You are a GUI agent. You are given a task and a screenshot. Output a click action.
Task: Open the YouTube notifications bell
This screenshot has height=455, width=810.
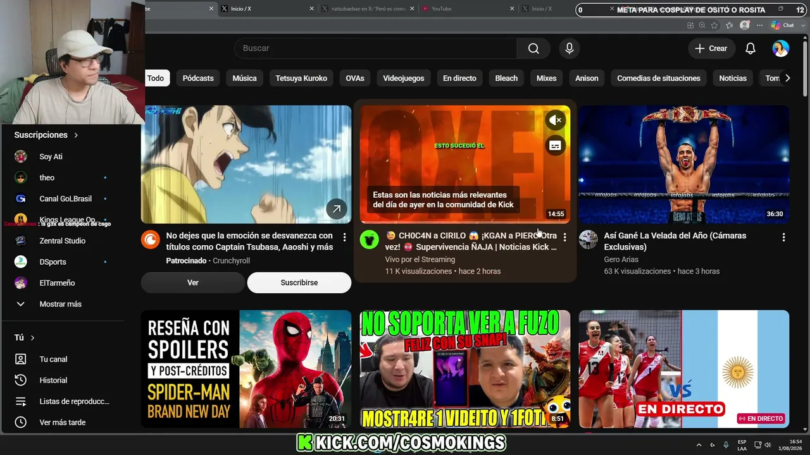click(x=751, y=49)
